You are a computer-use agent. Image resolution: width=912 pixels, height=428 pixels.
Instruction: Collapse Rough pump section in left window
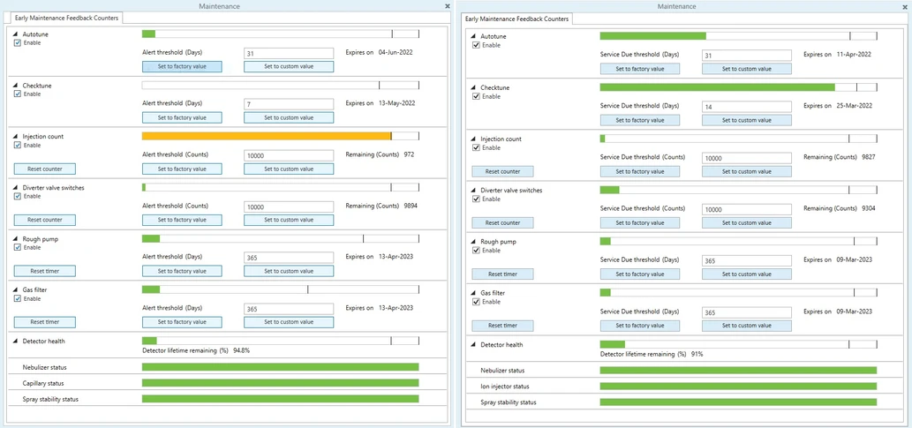click(x=15, y=239)
